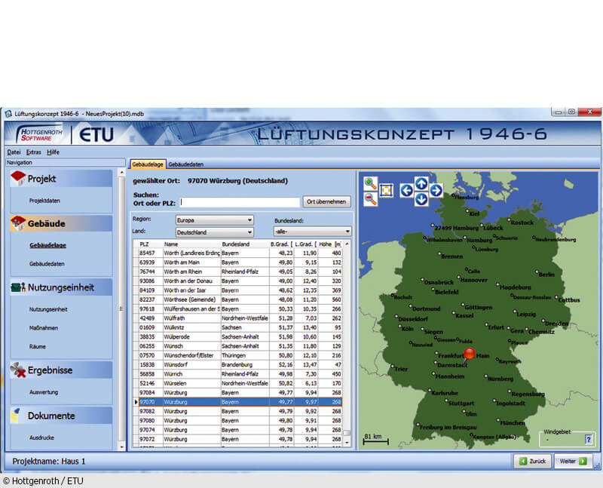The height and width of the screenshot is (488, 603).
Task: Click the location table scrollbar down arrow
Action: point(347,443)
